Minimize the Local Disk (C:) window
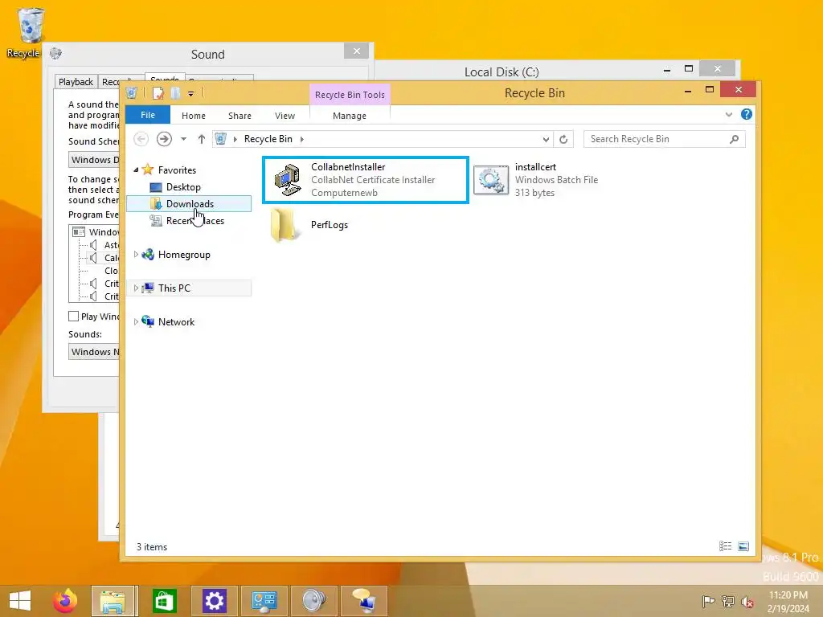Viewport: 823px width, 617px height. pos(666,70)
